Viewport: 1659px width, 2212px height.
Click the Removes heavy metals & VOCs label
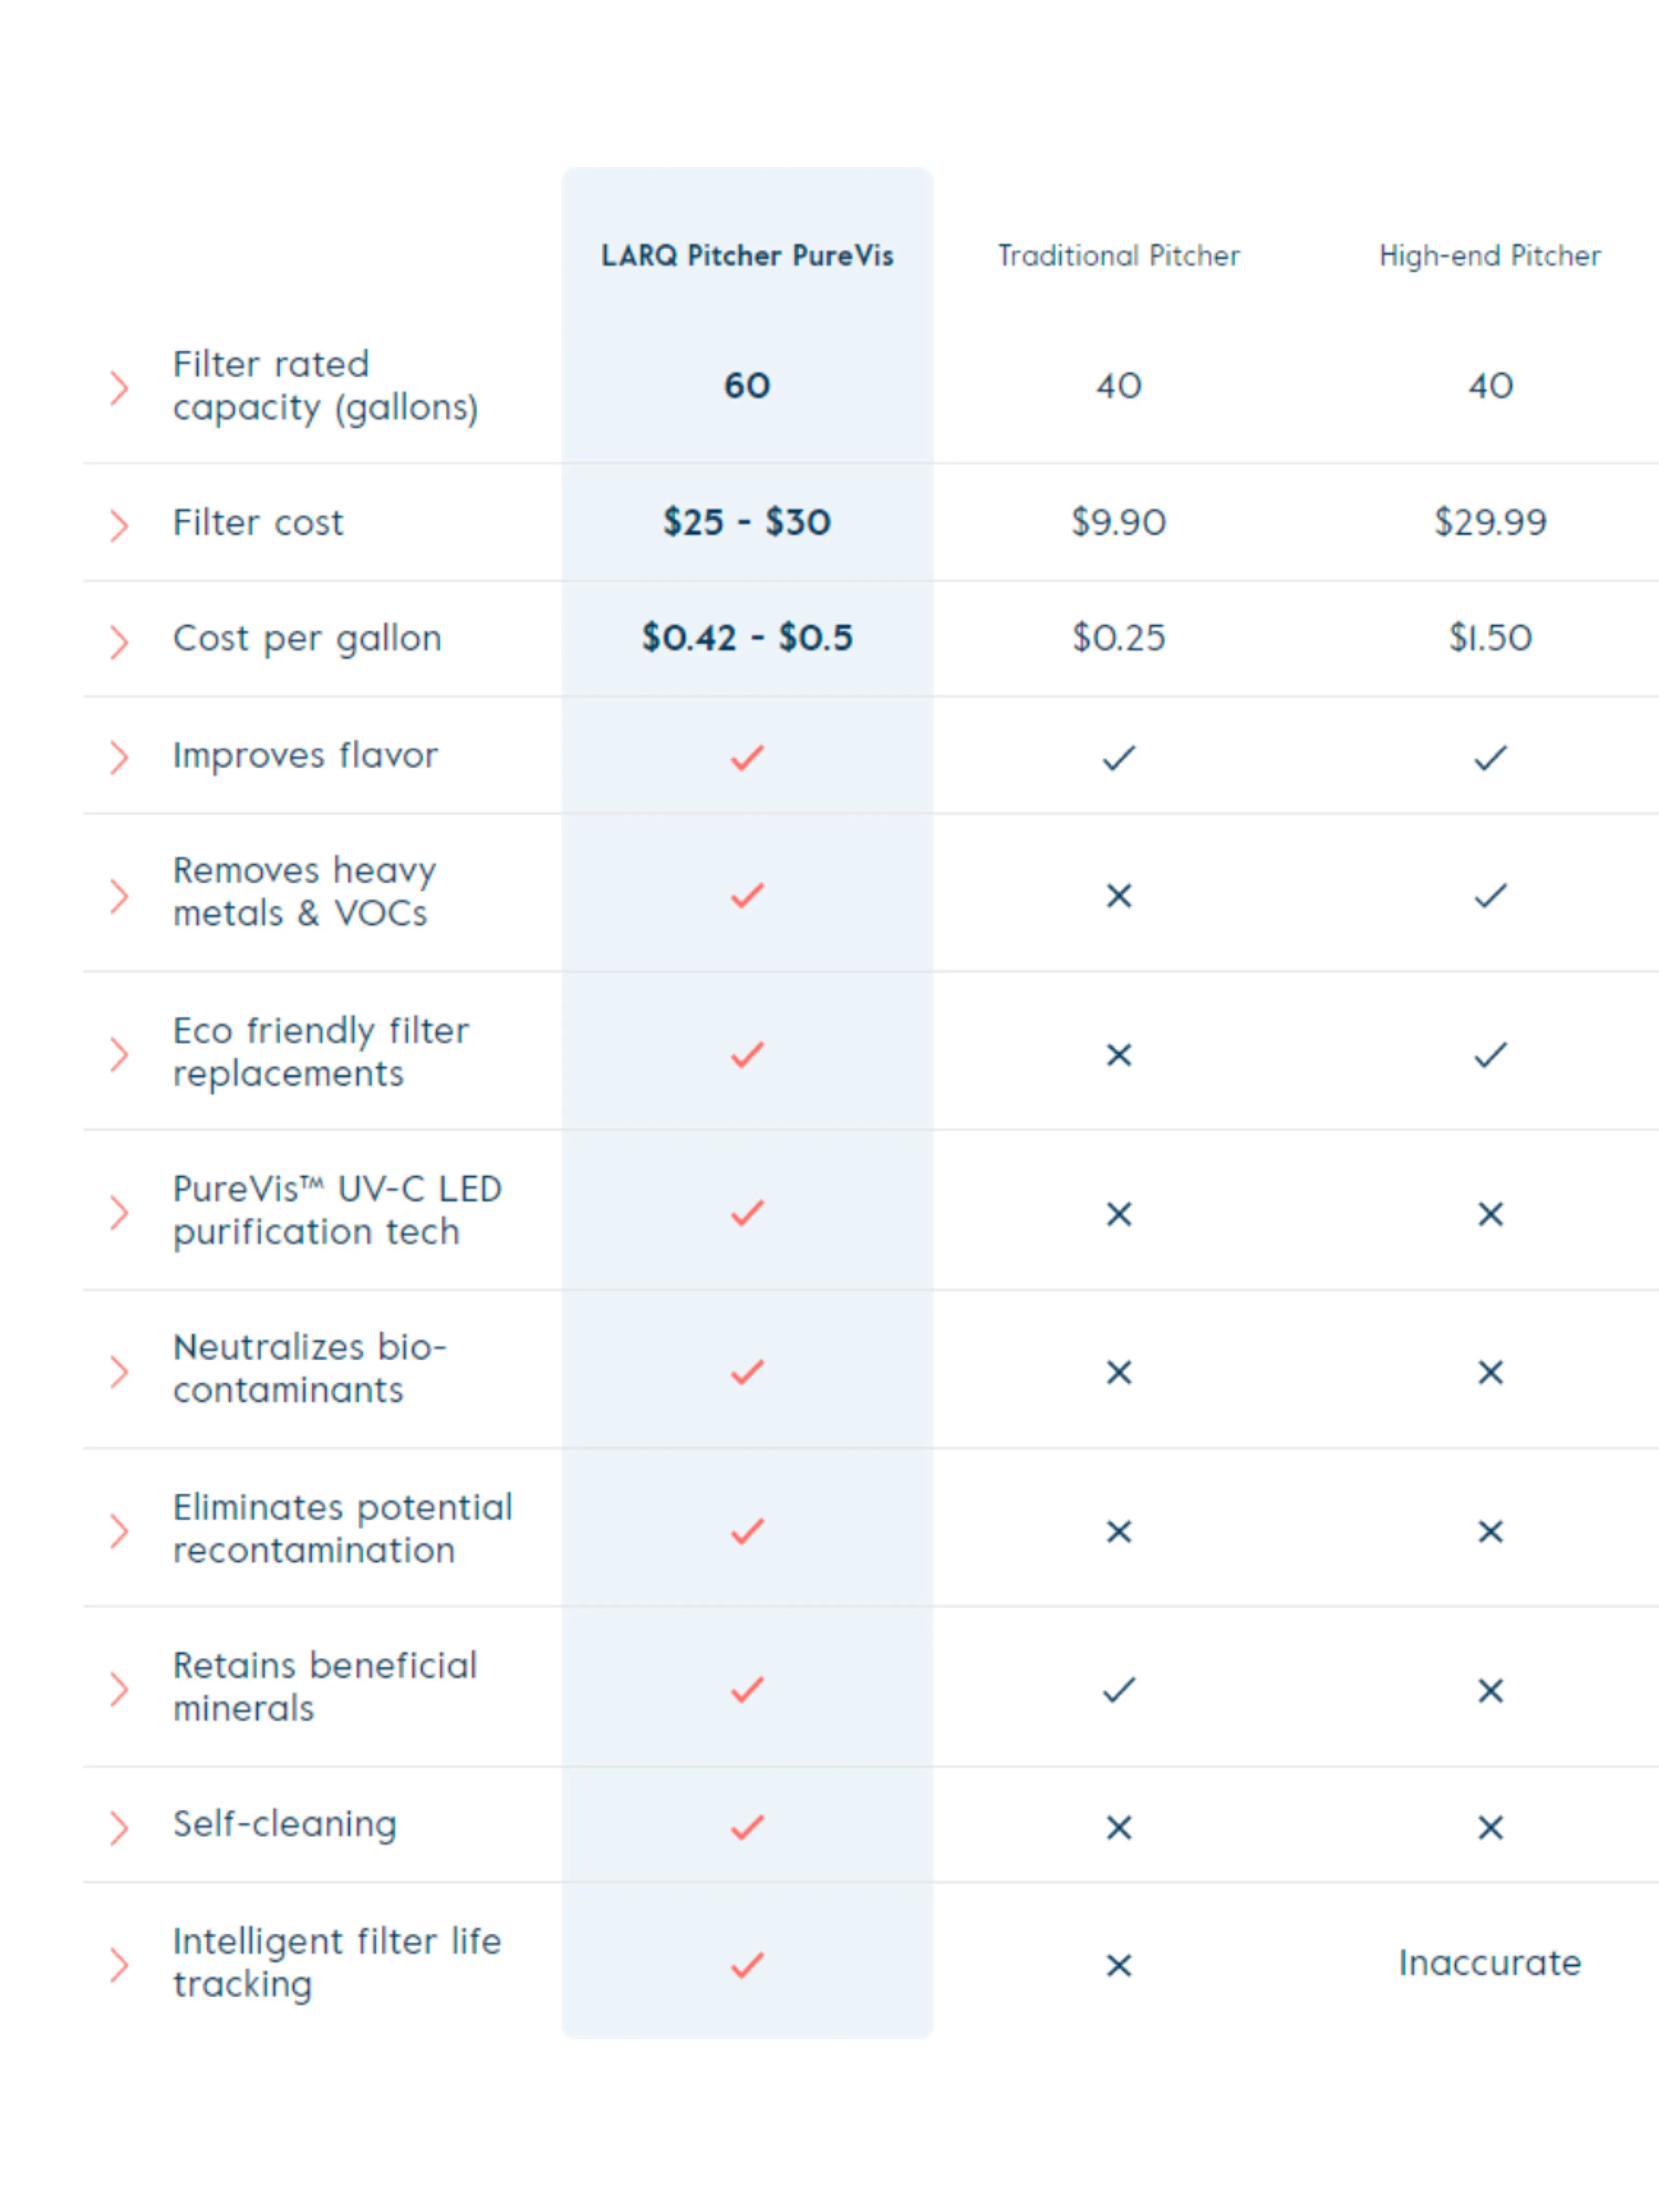(304, 892)
